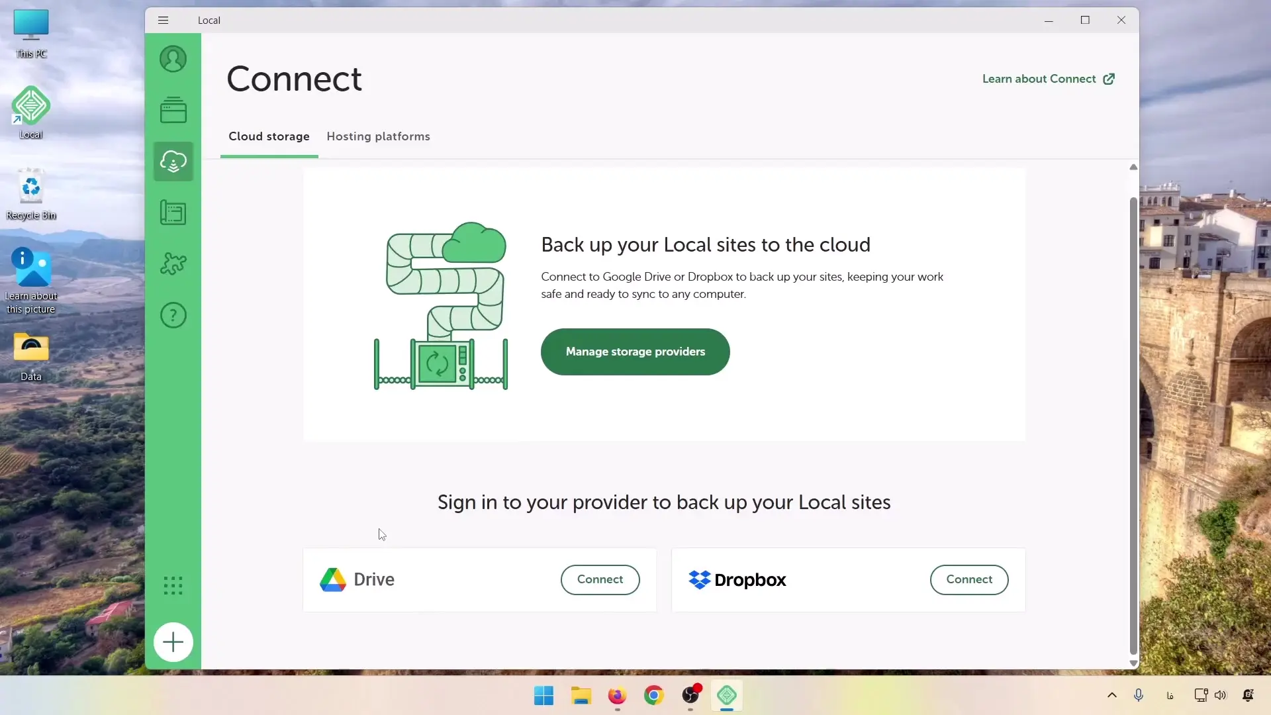Image resolution: width=1271 pixels, height=715 pixels.
Task: Click Manage storage providers button
Action: [635, 352]
